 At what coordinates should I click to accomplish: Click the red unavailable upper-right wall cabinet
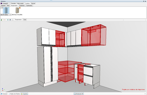click(94, 35)
